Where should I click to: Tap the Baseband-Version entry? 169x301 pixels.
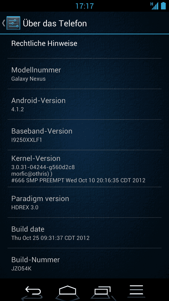(84, 135)
